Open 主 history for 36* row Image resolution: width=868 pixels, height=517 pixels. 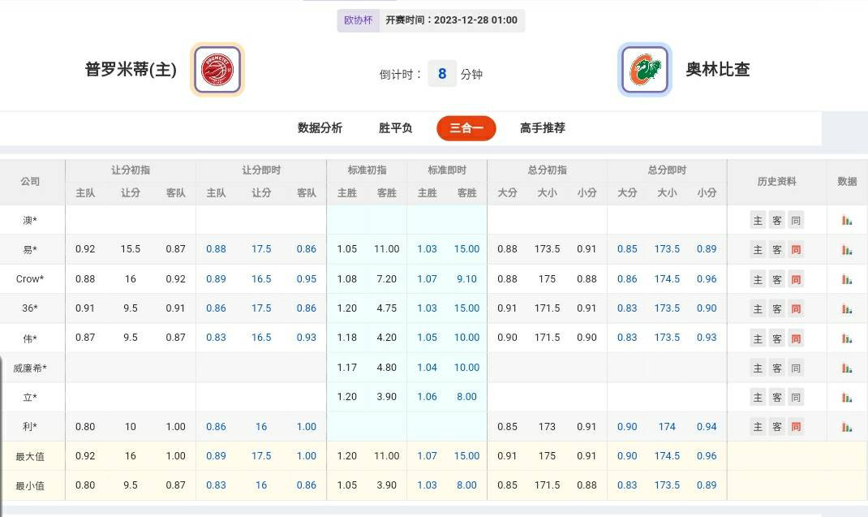click(758, 308)
